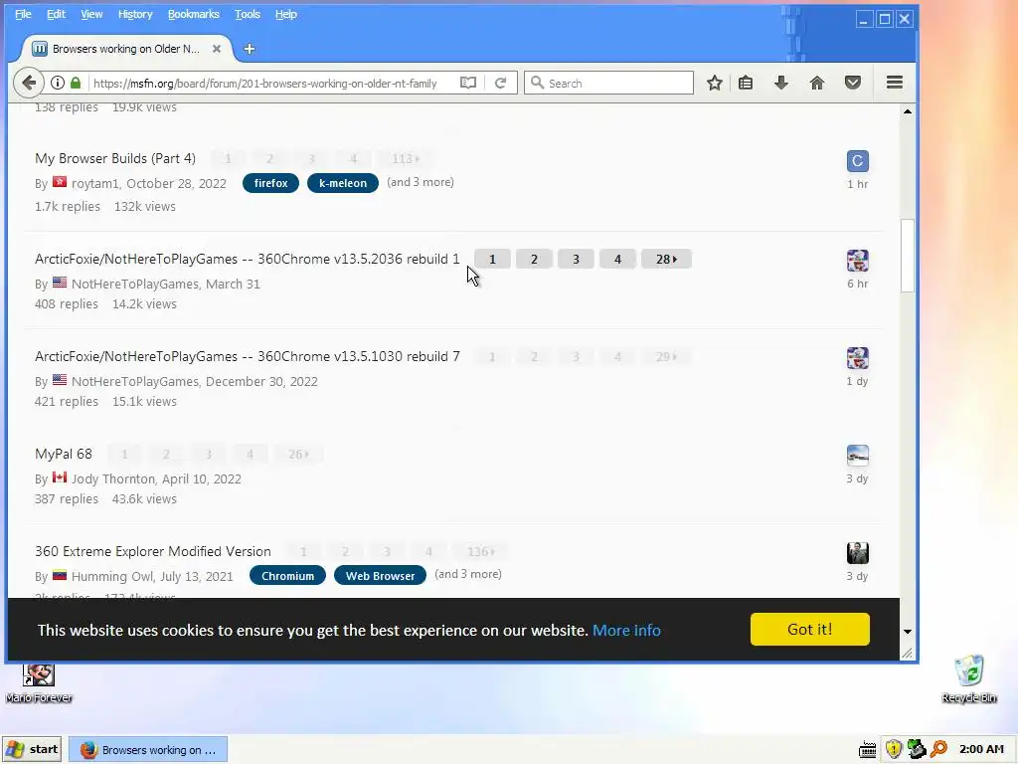
Task: Open Downloads arrow icon
Action: tap(781, 83)
